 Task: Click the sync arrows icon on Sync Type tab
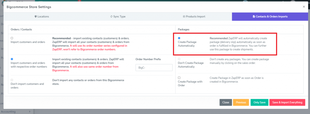pos(111,17)
